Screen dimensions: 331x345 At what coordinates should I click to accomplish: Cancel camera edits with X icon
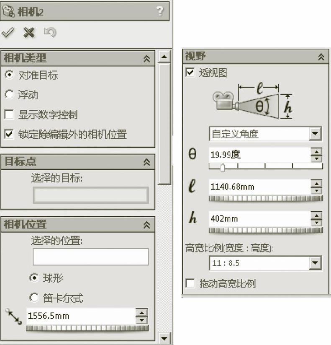pyautogui.click(x=29, y=33)
